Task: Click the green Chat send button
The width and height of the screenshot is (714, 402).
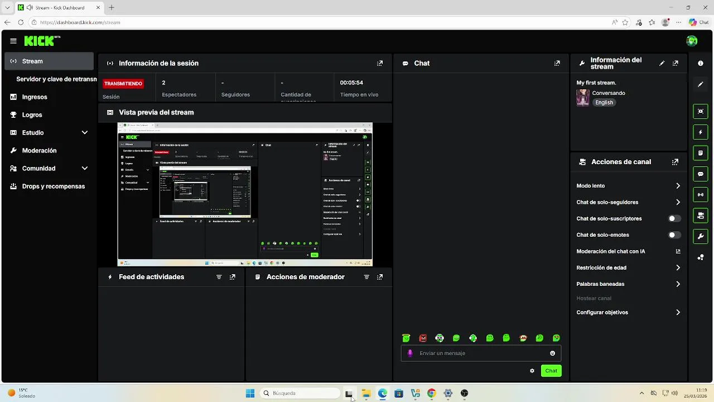Action: (x=551, y=371)
